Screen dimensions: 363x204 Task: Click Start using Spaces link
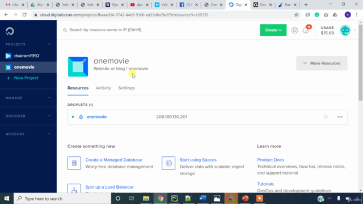coord(198,160)
